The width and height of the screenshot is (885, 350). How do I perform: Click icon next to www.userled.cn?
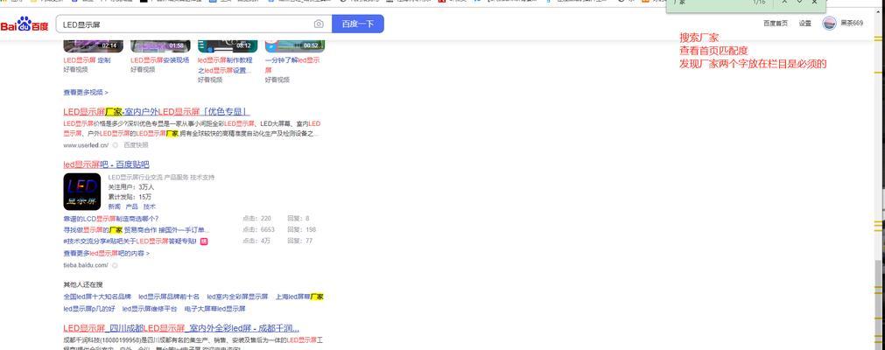click(x=116, y=145)
